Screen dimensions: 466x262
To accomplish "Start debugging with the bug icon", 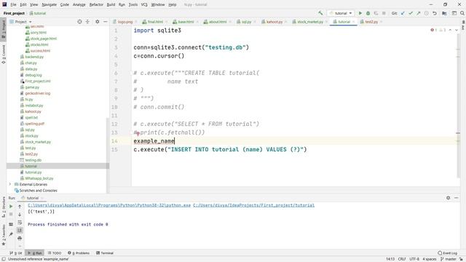I will click(368, 13).
